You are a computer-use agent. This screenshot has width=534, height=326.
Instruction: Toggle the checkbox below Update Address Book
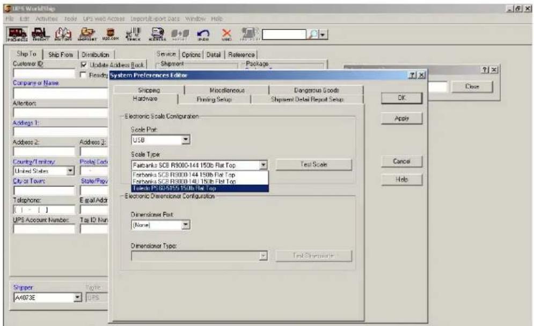pyautogui.click(x=83, y=74)
